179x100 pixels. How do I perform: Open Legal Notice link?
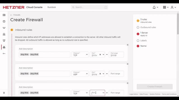[x=134, y=94]
